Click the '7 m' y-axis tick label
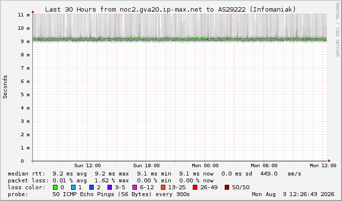 [x=26, y=68]
